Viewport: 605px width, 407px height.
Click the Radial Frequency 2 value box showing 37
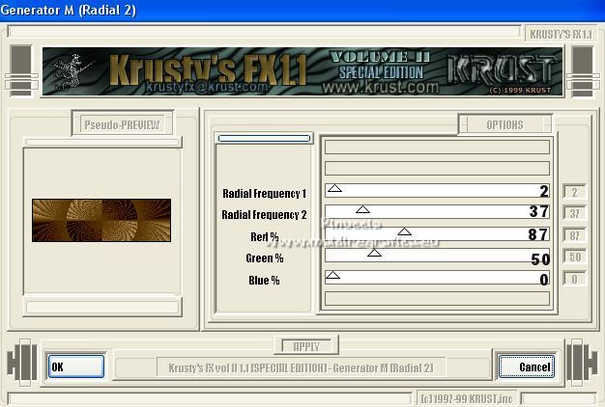click(x=574, y=214)
